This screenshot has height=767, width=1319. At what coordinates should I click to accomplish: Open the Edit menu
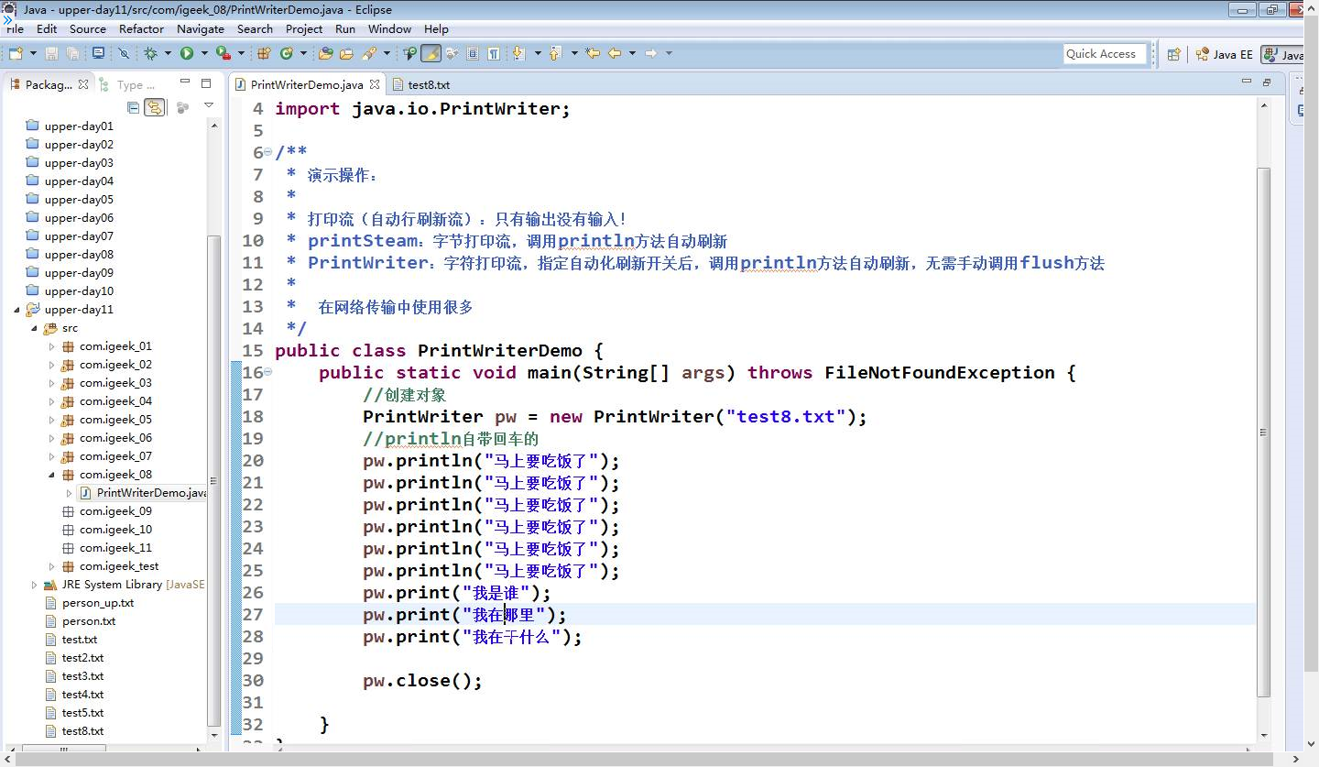(47, 28)
